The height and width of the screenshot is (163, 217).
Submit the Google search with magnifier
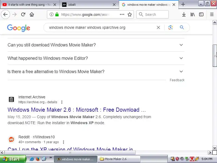pos(182,27)
